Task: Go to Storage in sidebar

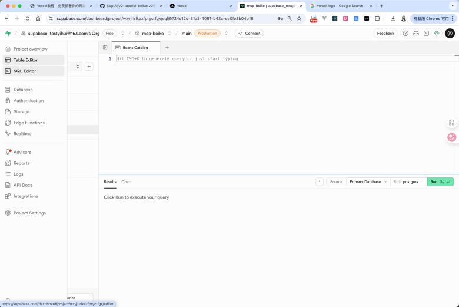Action: click(21, 111)
